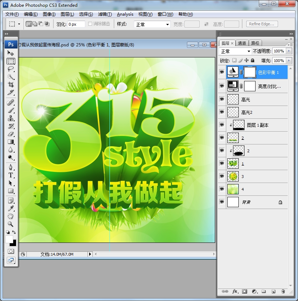Select the Lasso tool
Viewport: 298px width, 301px height.
[11, 69]
